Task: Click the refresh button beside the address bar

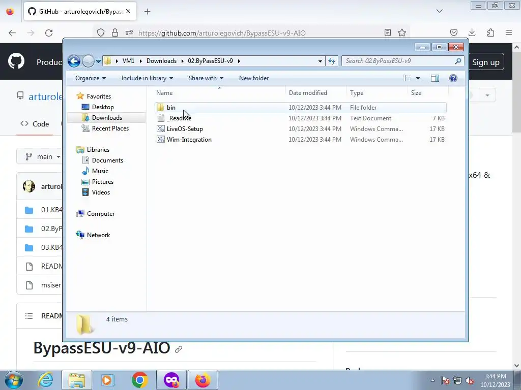Action: tap(332, 61)
